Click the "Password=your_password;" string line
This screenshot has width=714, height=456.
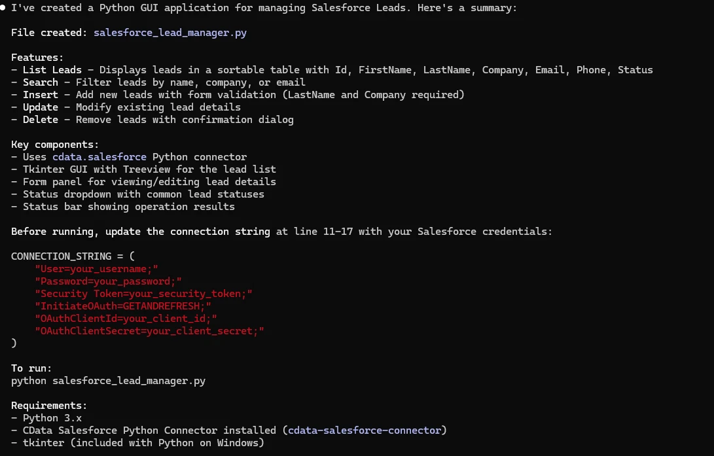coord(109,281)
